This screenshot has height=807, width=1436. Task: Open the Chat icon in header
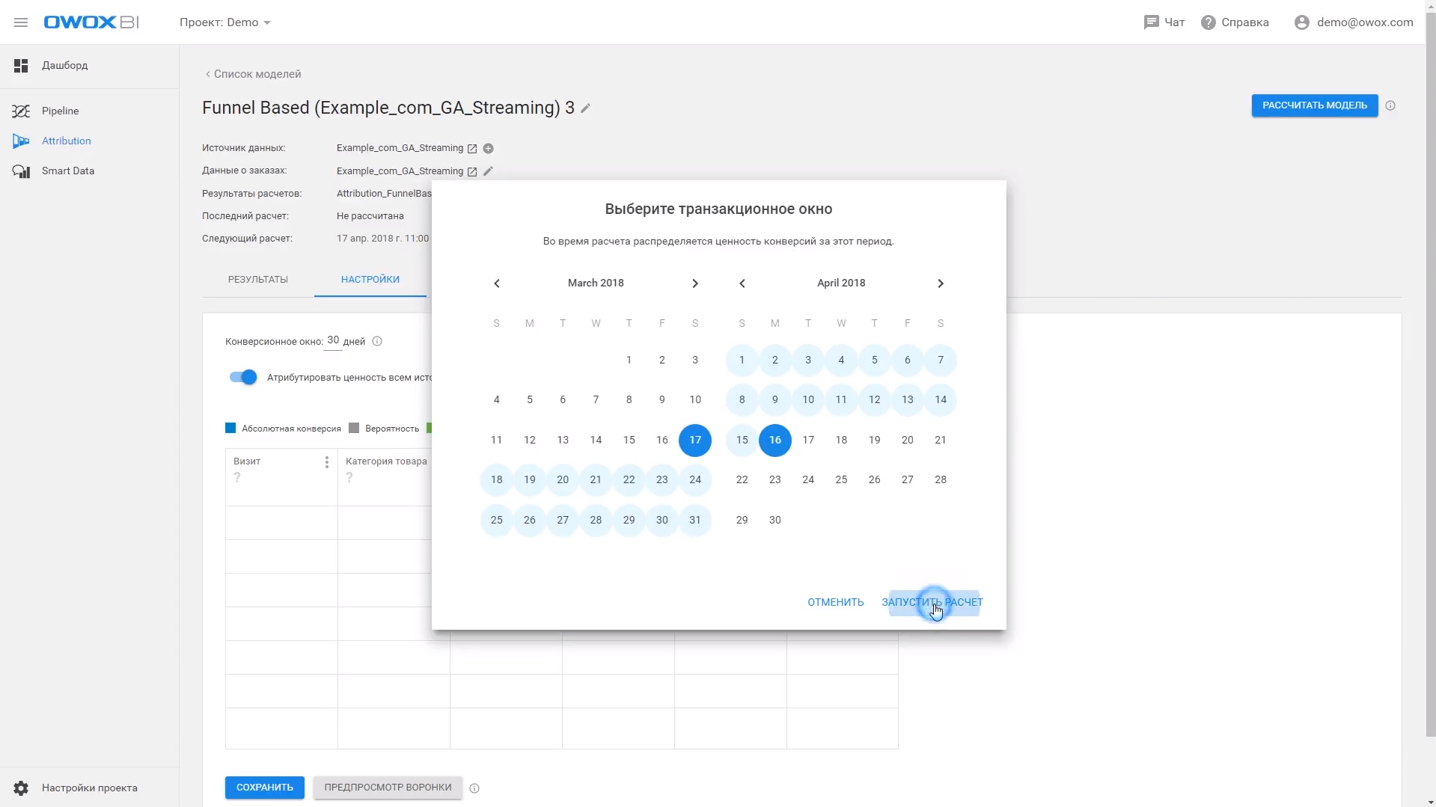[1151, 22]
